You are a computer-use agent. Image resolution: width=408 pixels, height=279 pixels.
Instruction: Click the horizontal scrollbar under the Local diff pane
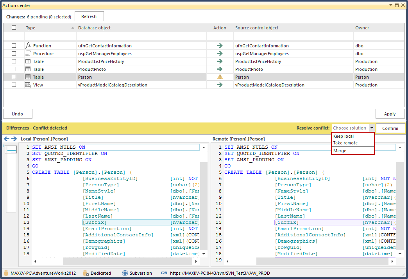117,261
